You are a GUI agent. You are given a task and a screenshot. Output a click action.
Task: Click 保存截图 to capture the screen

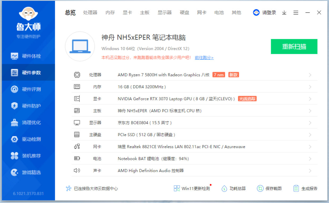(x=269, y=188)
